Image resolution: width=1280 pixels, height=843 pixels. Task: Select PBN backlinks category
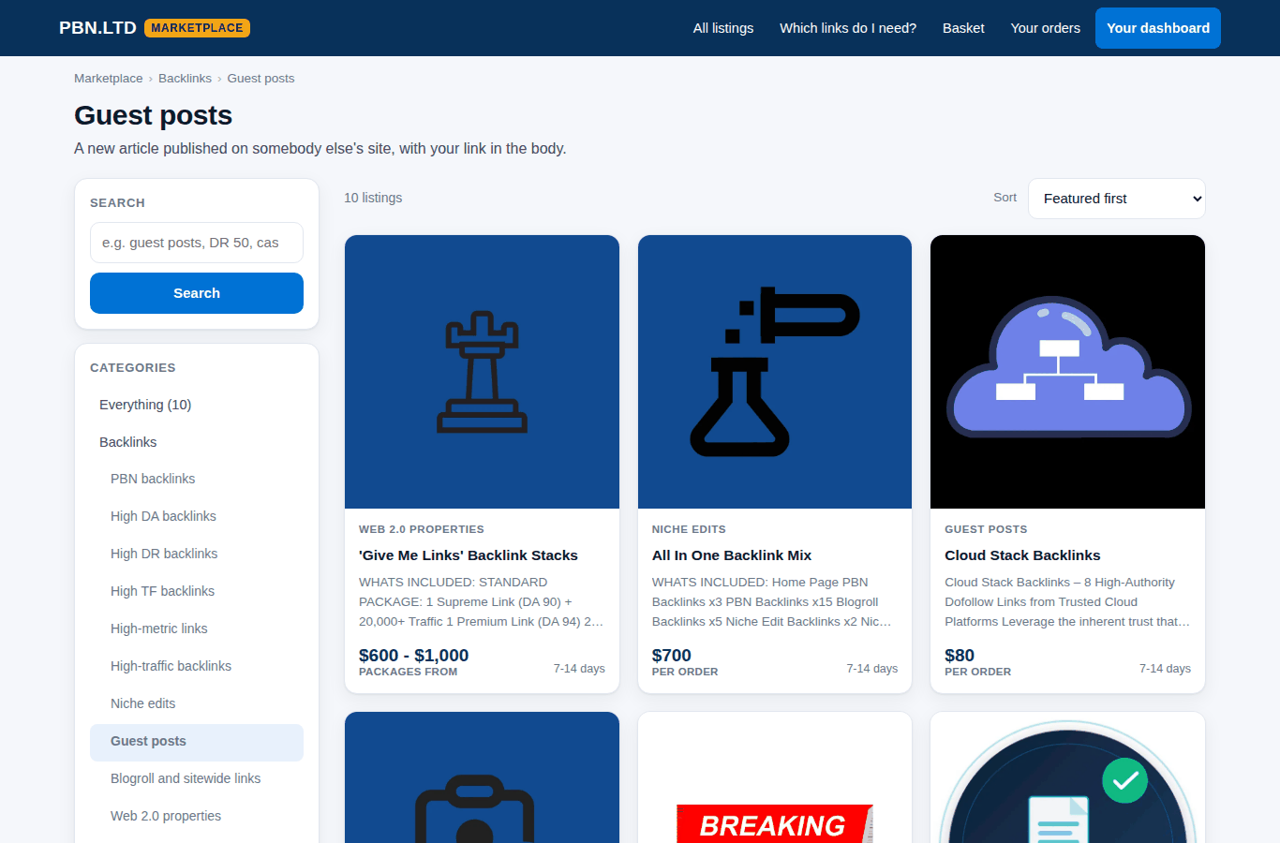point(197,479)
